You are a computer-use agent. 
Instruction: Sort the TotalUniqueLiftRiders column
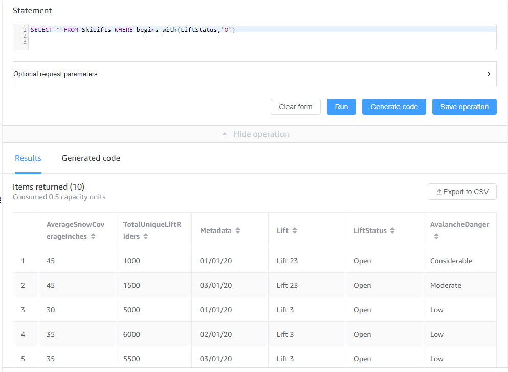146,236
